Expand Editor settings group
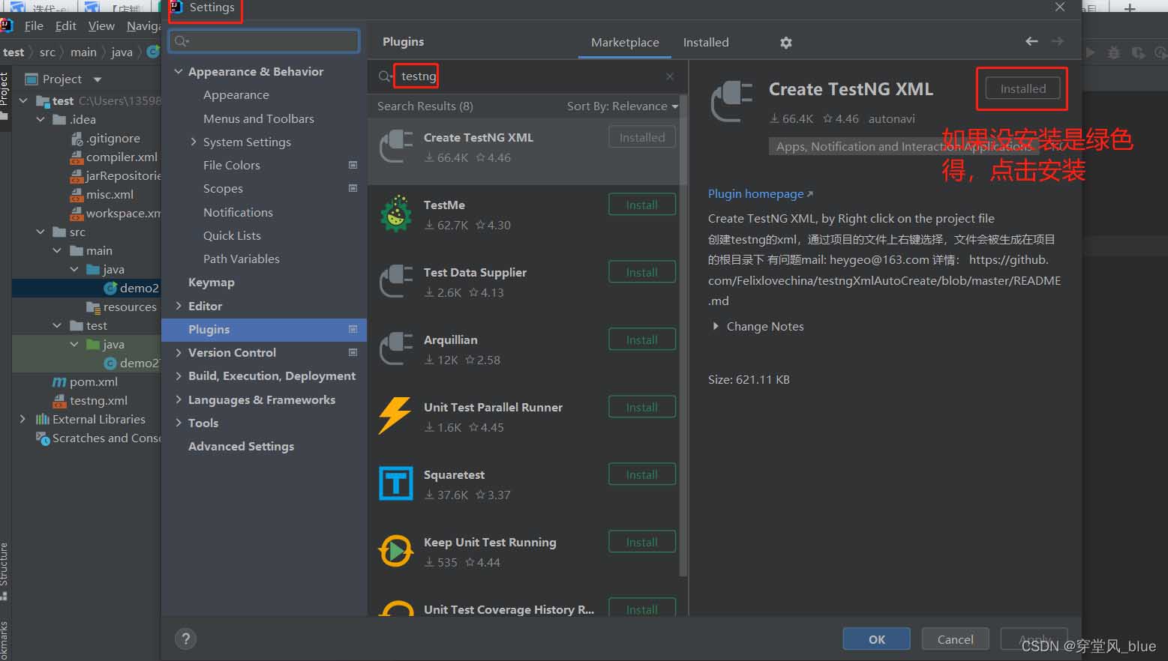 click(x=179, y=306)
